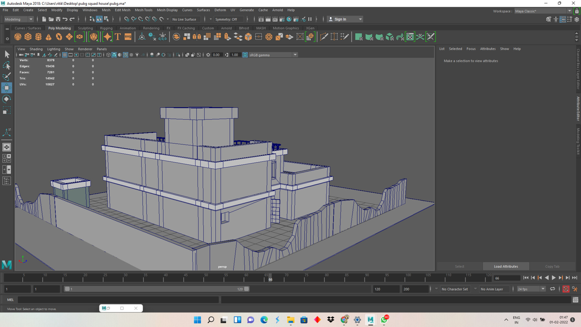Image resolution: width=581 pixels, height=327 pixels.
Task: Create a polygon sphere from the shelf
Action: coord(18,36)
